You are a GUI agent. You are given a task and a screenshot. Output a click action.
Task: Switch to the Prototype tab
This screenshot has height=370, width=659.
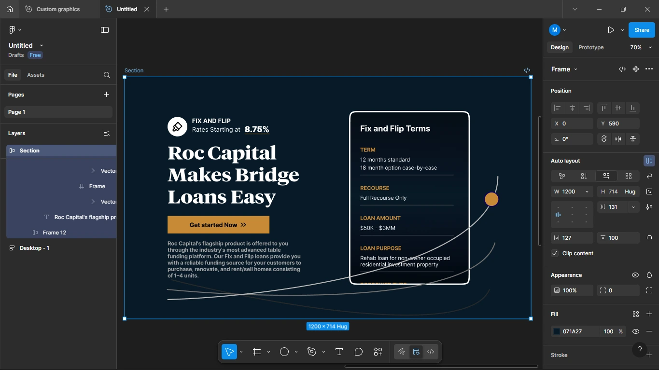pyautogui.click(x=591, y=47)
